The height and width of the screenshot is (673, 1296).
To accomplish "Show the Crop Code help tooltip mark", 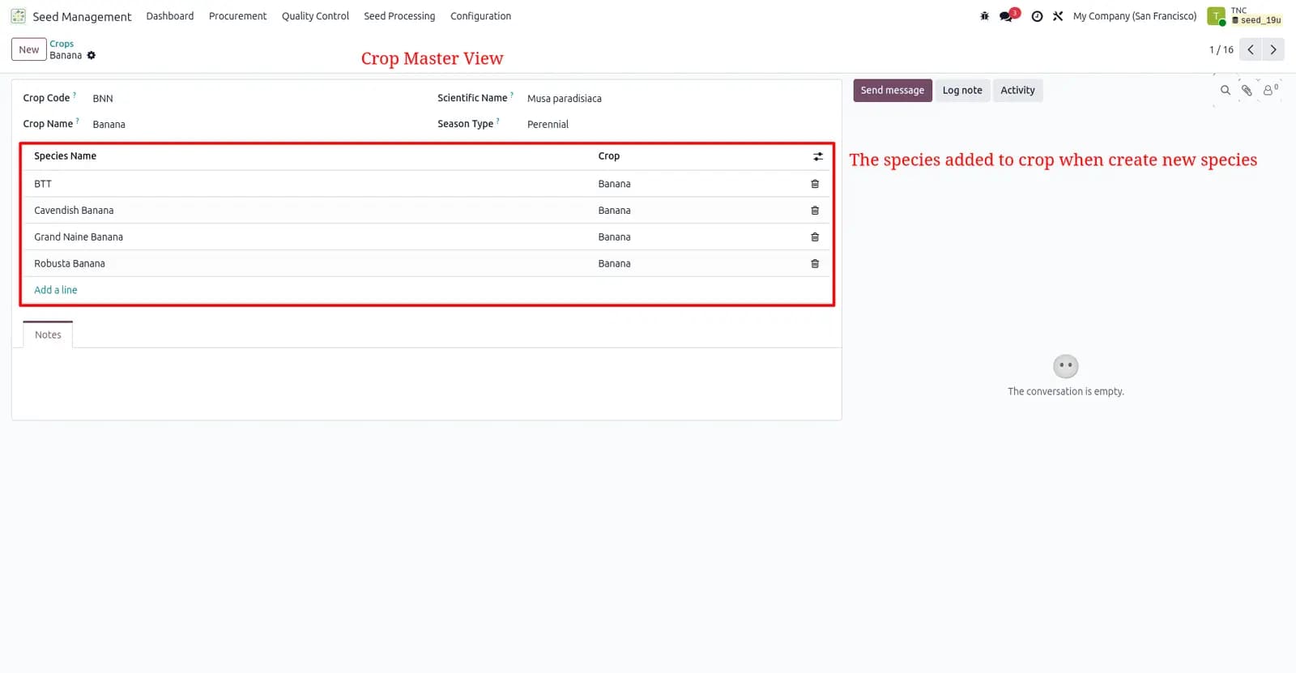I will pos(75,95).
